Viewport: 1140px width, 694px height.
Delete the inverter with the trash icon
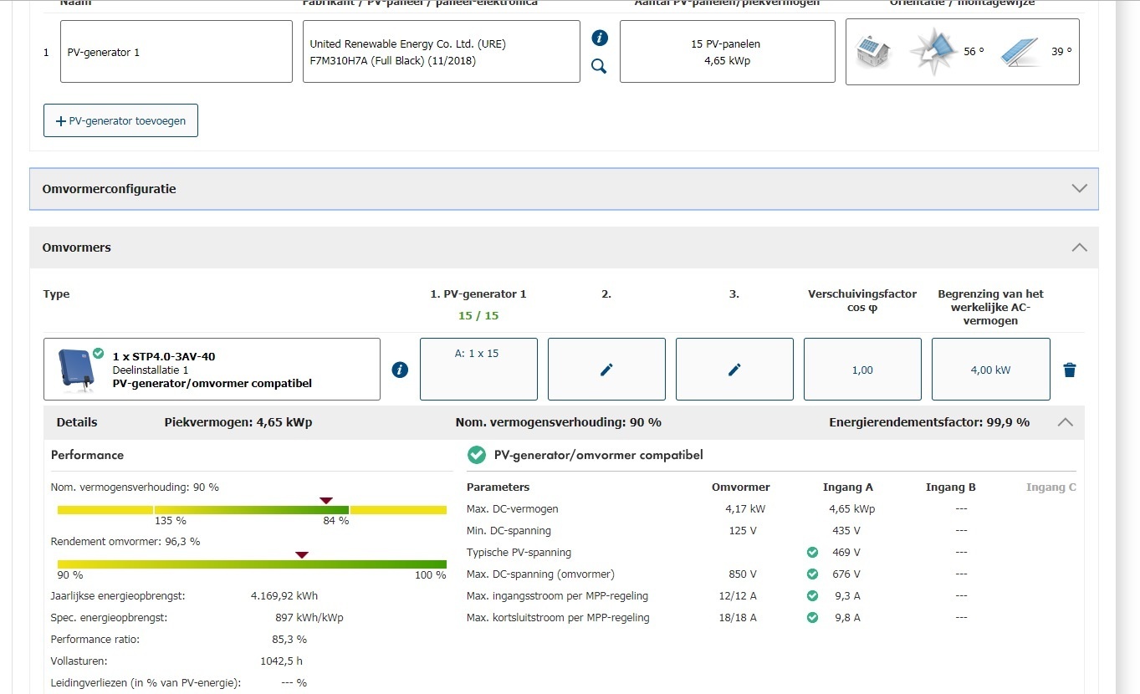tap(1069, 370)
